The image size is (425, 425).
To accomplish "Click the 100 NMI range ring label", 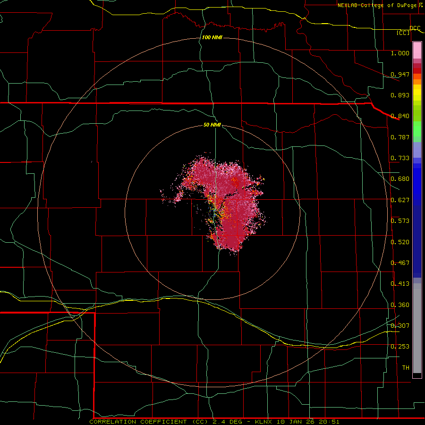I will (212, 37).
